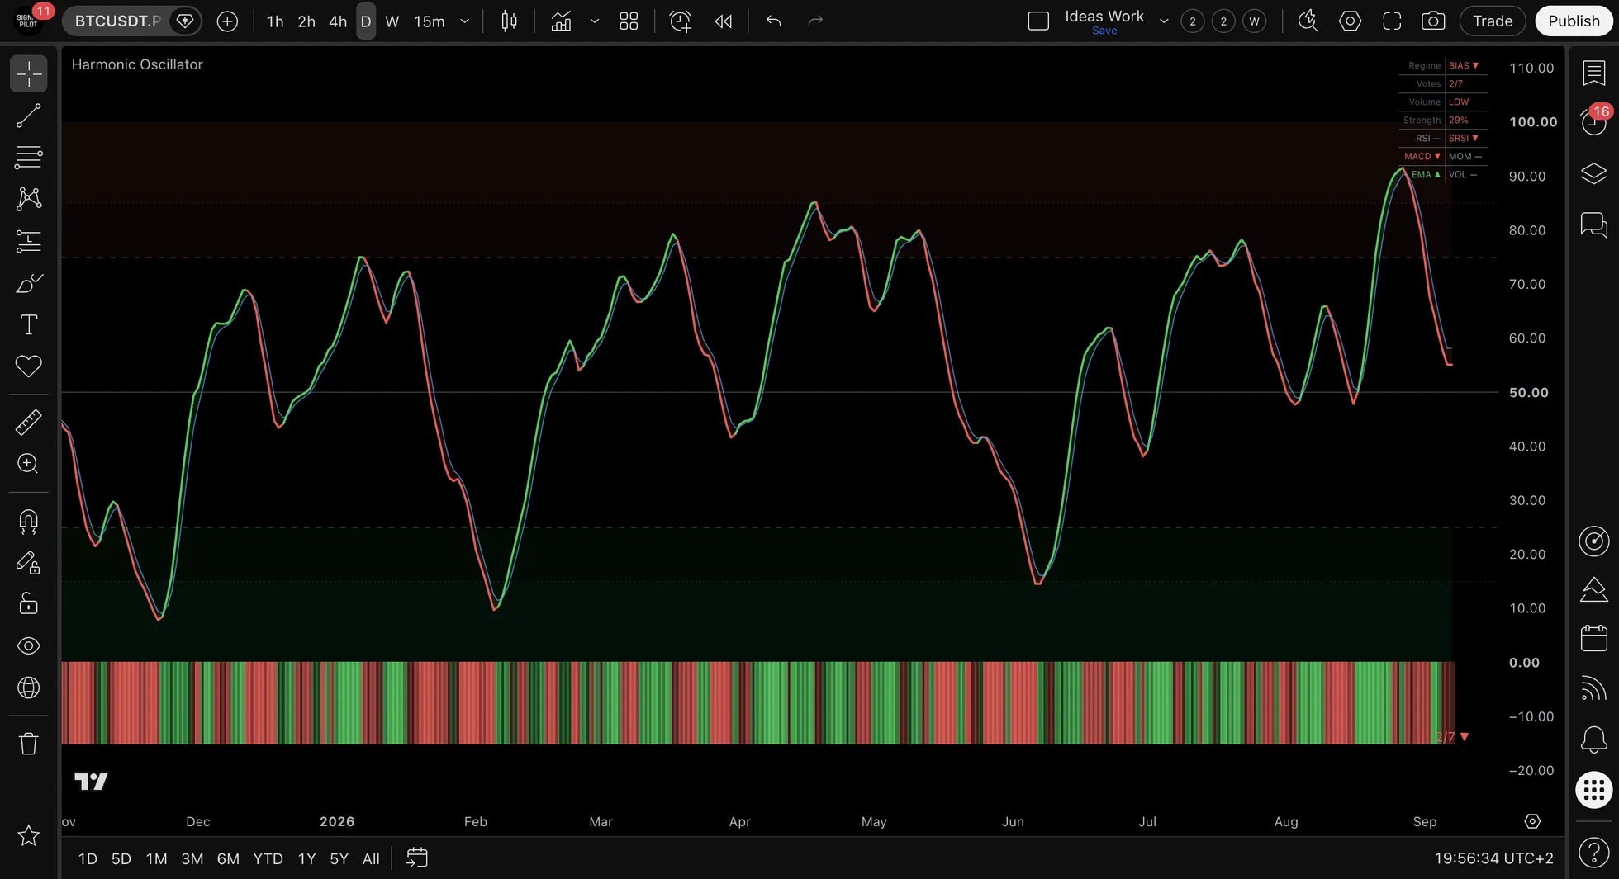Image resolution: width=1619 pixels, height=879 pixels.
Task: Click the Publish button
Action: (1574, 21)
